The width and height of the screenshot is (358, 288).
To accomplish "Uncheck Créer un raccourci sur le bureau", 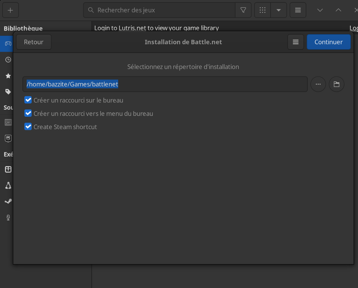I will [x=28, y=100].
